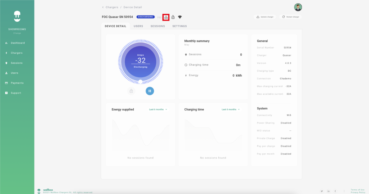The height and width of the screenshot is (194, 369).
Task: Click the clock icon next to Charging time
Action: point(186,65)
